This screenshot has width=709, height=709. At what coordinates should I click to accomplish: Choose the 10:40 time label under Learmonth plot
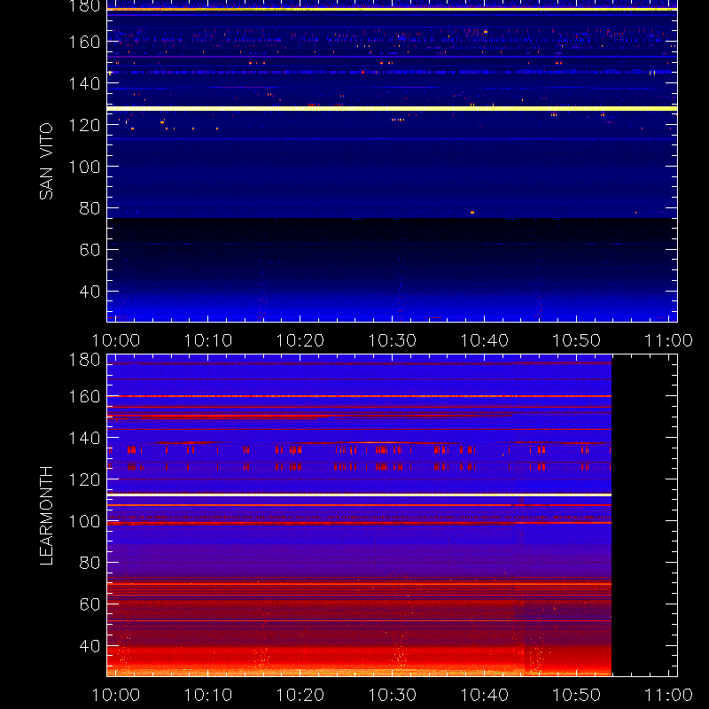point(485,695)
